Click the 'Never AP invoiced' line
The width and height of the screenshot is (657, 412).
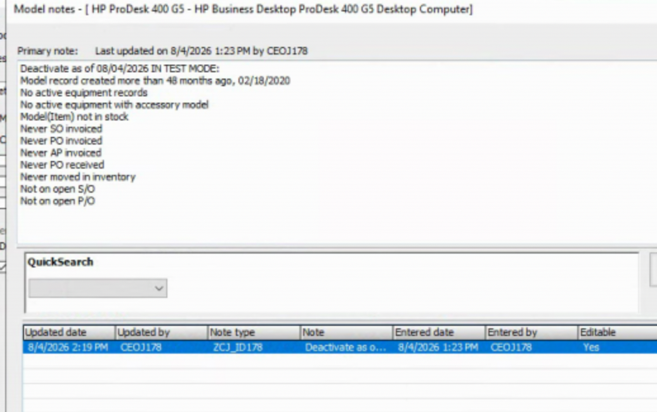point(61,153)
